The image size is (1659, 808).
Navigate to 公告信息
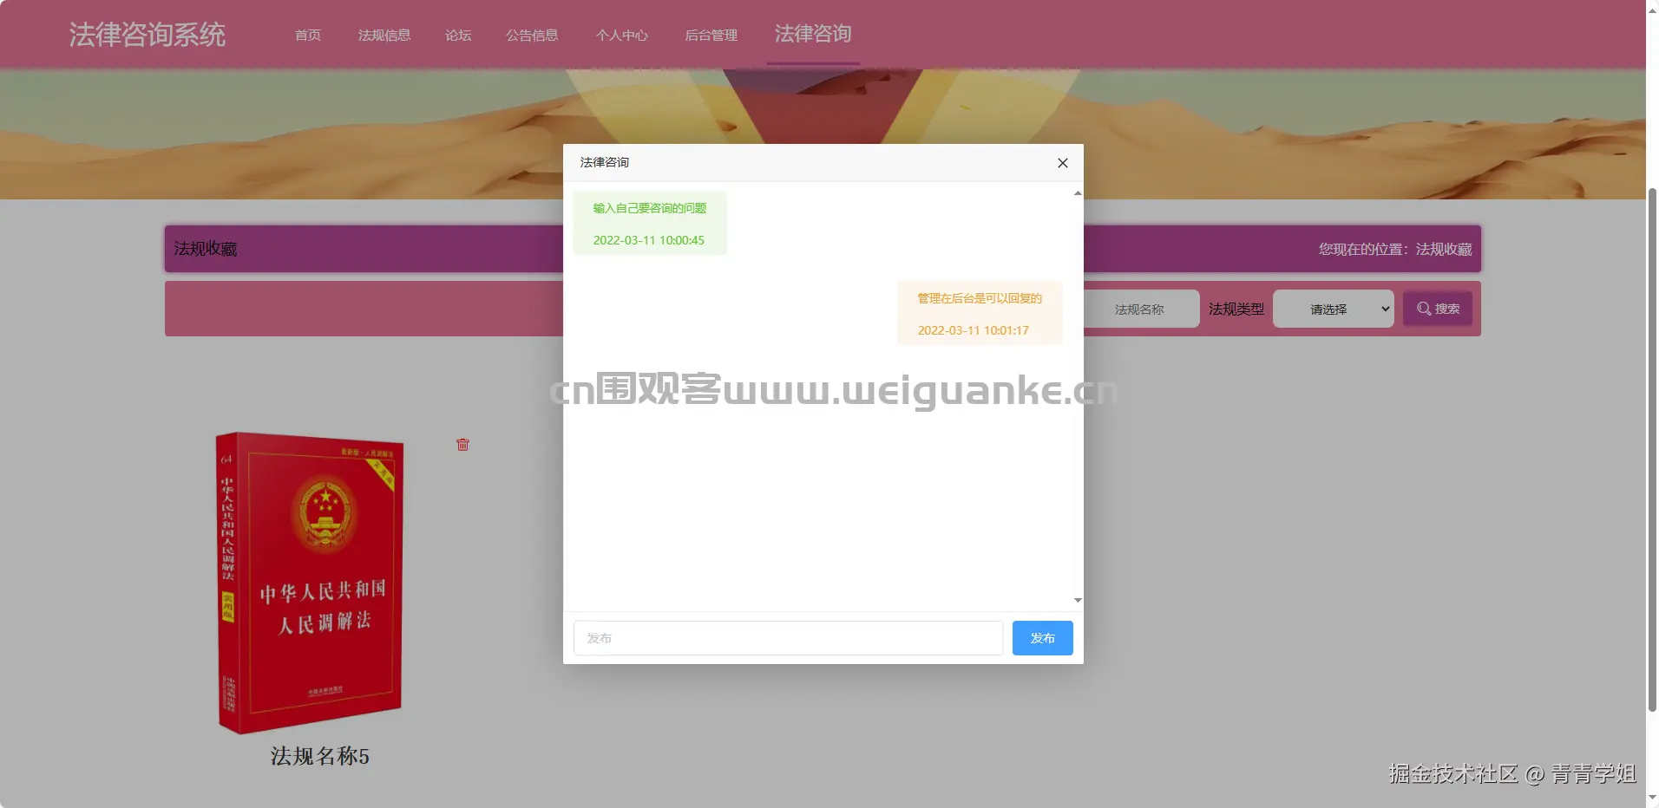[x=532, y=35]
